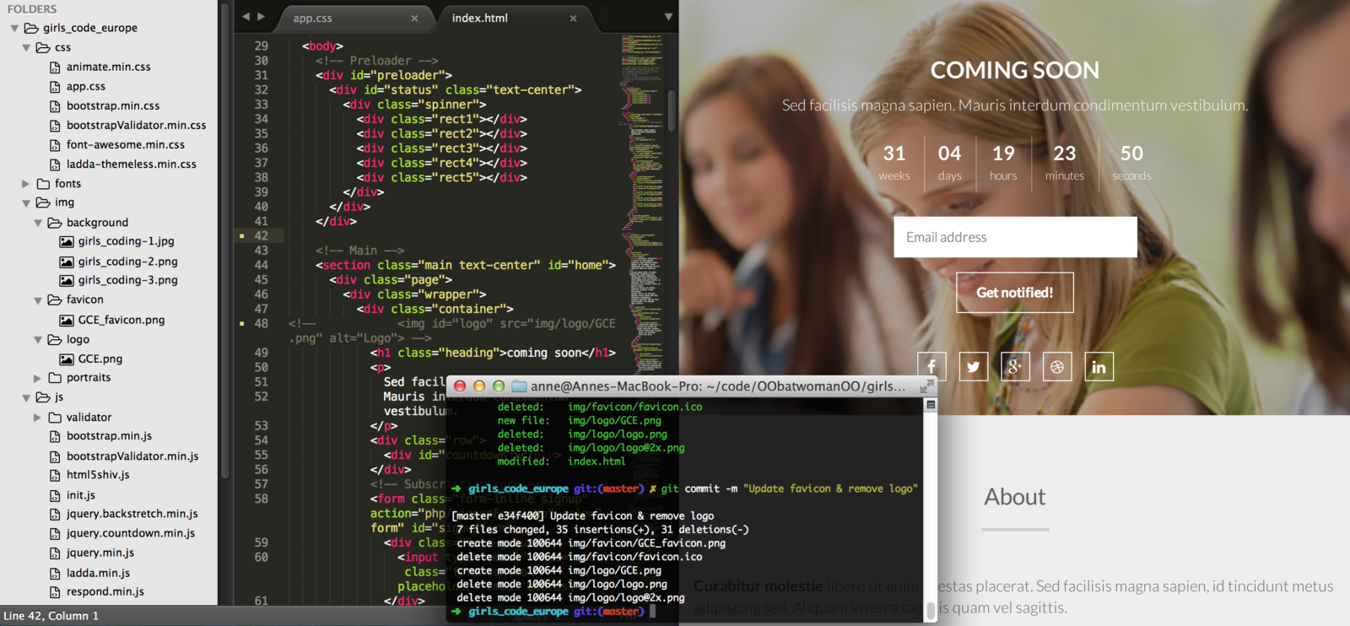Click the Twitter social icon

click(974, 367)
